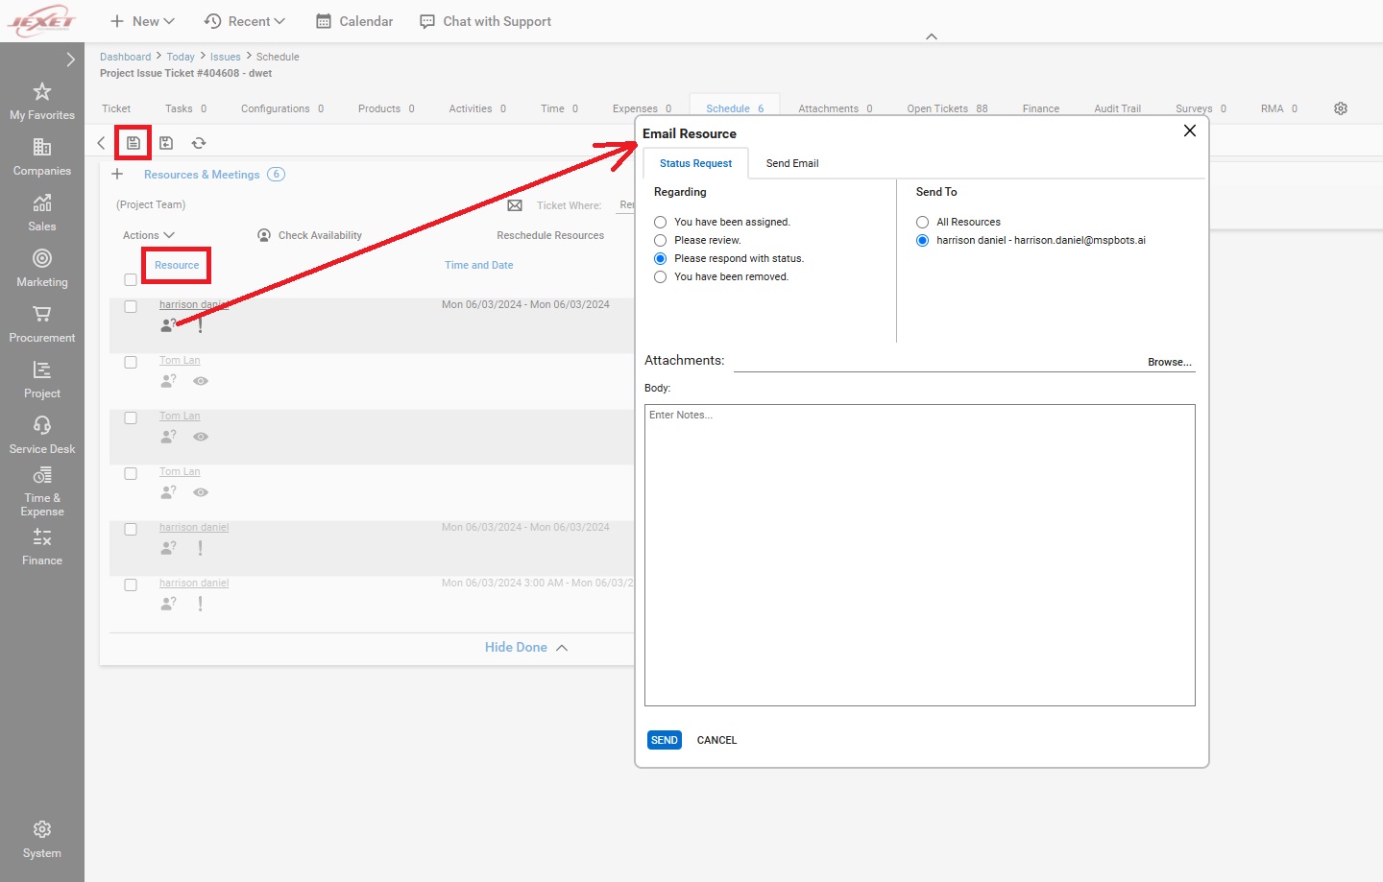Open My Favorites in the sidebar
The width and height of the screenshot is (1383, 882).
pos(42,102)
